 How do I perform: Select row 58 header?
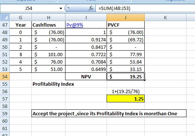tap(5, 106)
